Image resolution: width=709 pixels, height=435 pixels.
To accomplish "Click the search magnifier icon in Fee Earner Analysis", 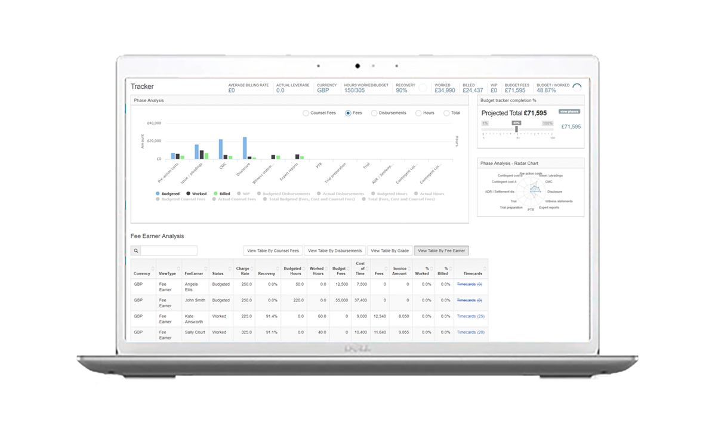I will pyautogui.click(x=135, y=251).
